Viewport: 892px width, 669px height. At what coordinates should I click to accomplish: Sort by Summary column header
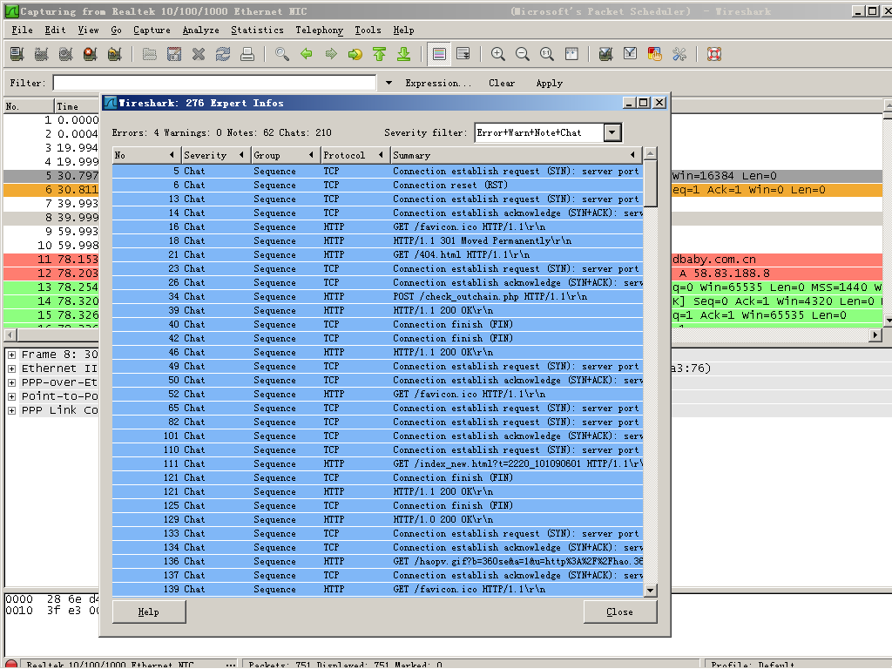click(x=517, y=155)
